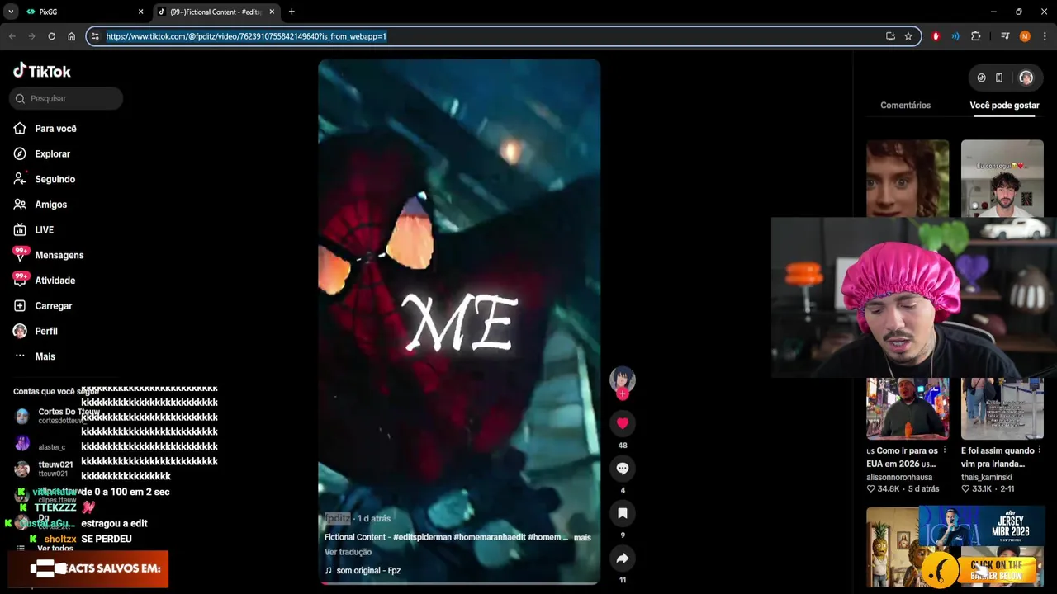Close the PixGG tab
Screen dimensions: 1057x594
(140, 12)
